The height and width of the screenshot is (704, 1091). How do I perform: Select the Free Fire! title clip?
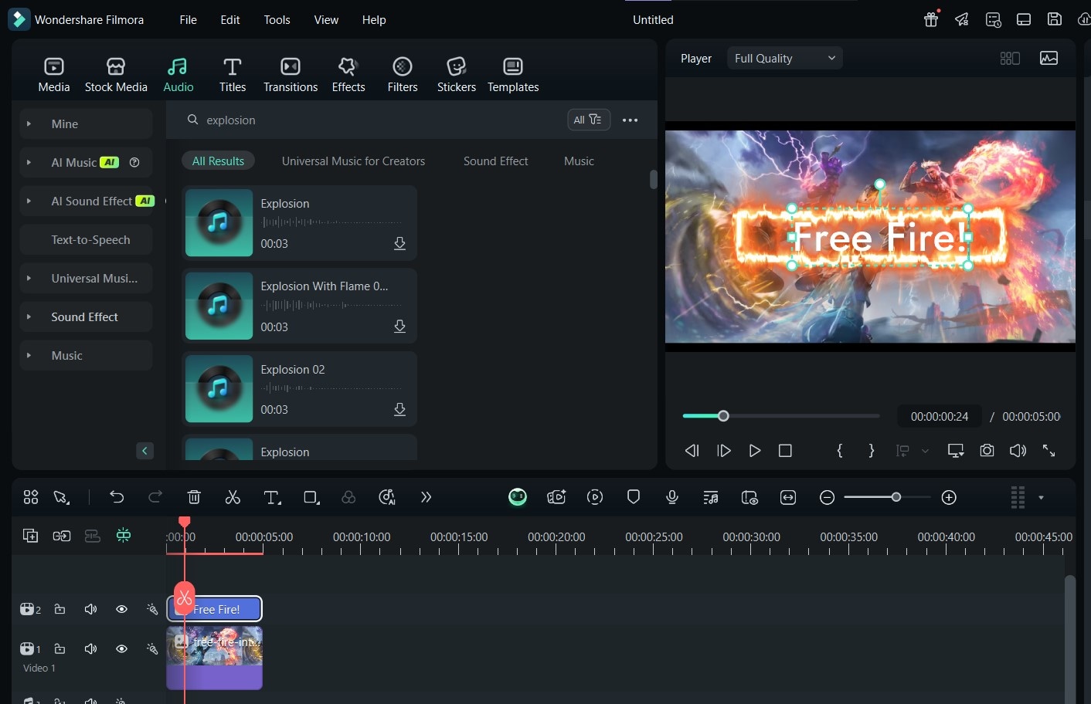coord(216,609)
